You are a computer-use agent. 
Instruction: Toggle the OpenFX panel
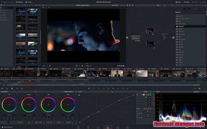click(x=195, y=2)
